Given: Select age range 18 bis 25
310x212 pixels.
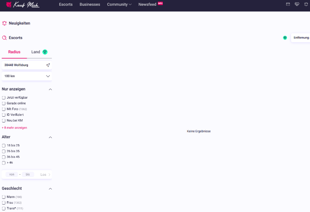Looking at the screenshot, I should [4, 145].
